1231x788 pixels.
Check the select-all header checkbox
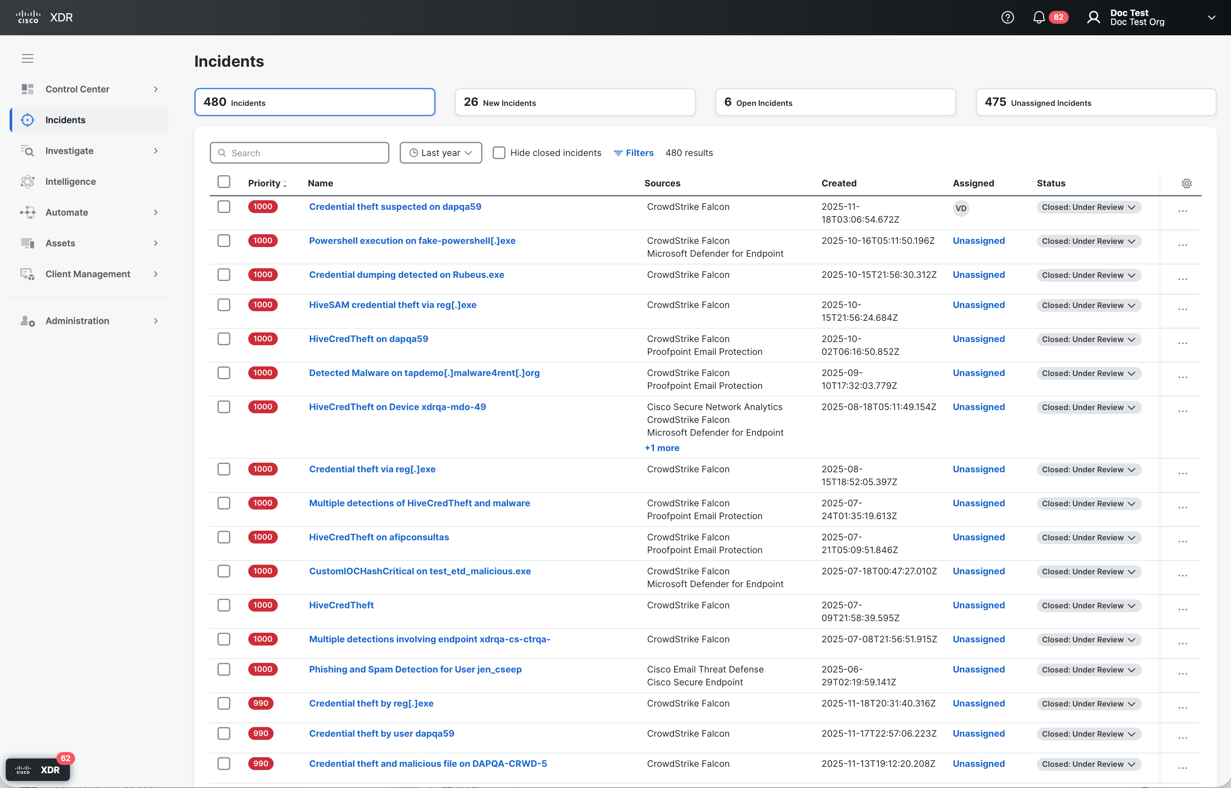click(224, 182)
